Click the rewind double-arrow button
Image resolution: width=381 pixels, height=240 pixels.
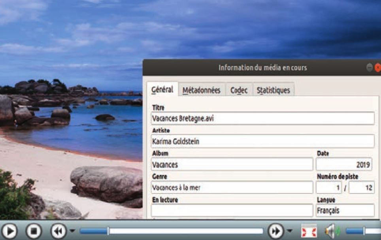58,231
